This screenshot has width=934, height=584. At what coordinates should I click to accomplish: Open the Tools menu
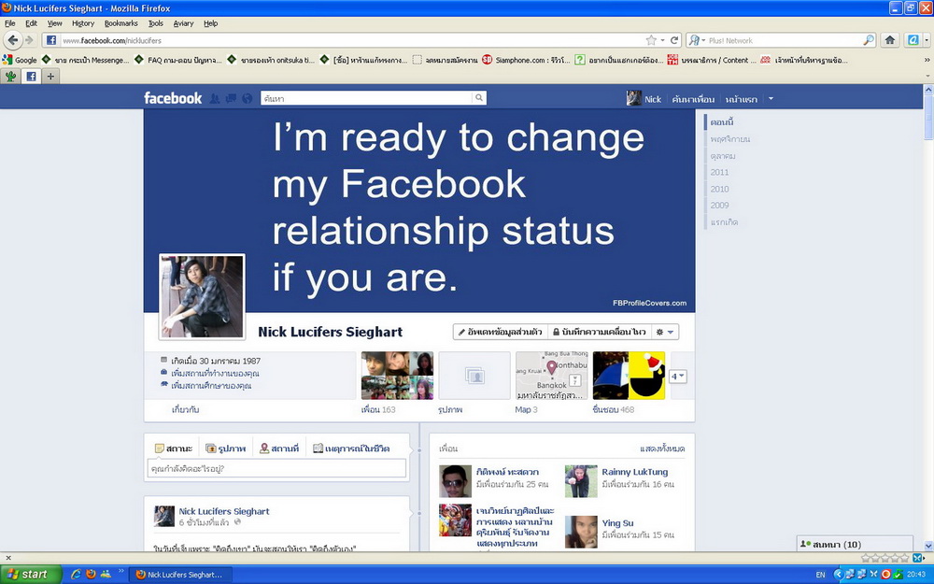click(x=155, y=23)
